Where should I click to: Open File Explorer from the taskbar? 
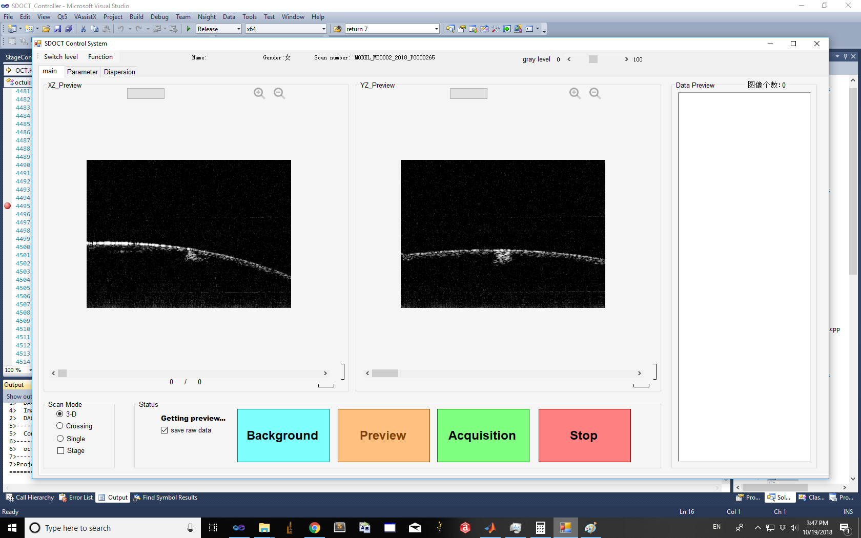tap(264, 528)
